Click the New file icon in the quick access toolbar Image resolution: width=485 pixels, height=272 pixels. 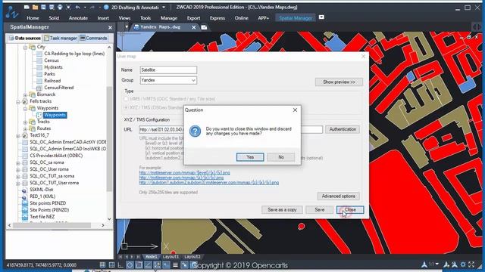(27, 7)
